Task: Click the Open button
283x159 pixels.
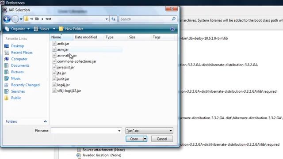Action: pyautogui.click(x=134, y=139)
